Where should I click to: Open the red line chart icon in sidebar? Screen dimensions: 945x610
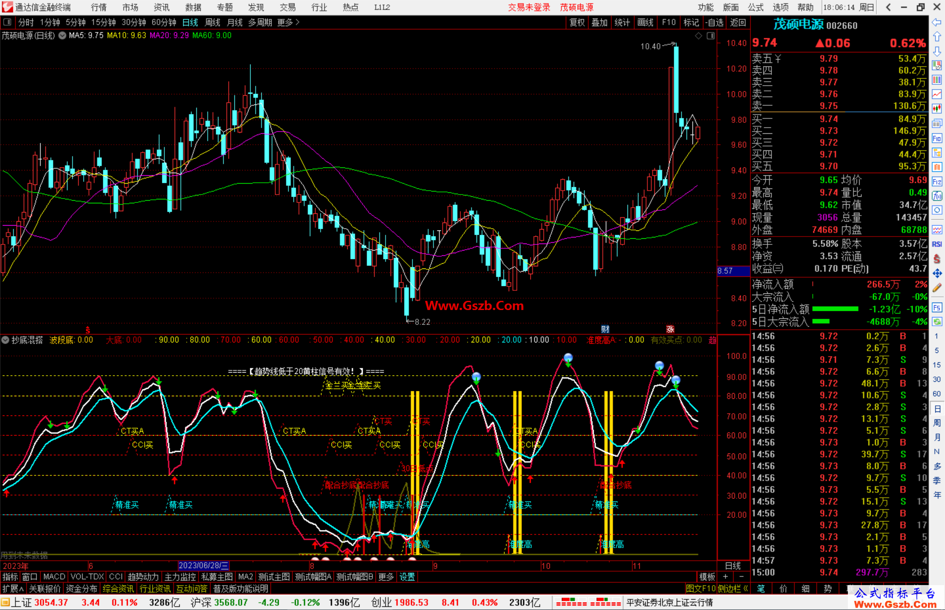point(937,94)
